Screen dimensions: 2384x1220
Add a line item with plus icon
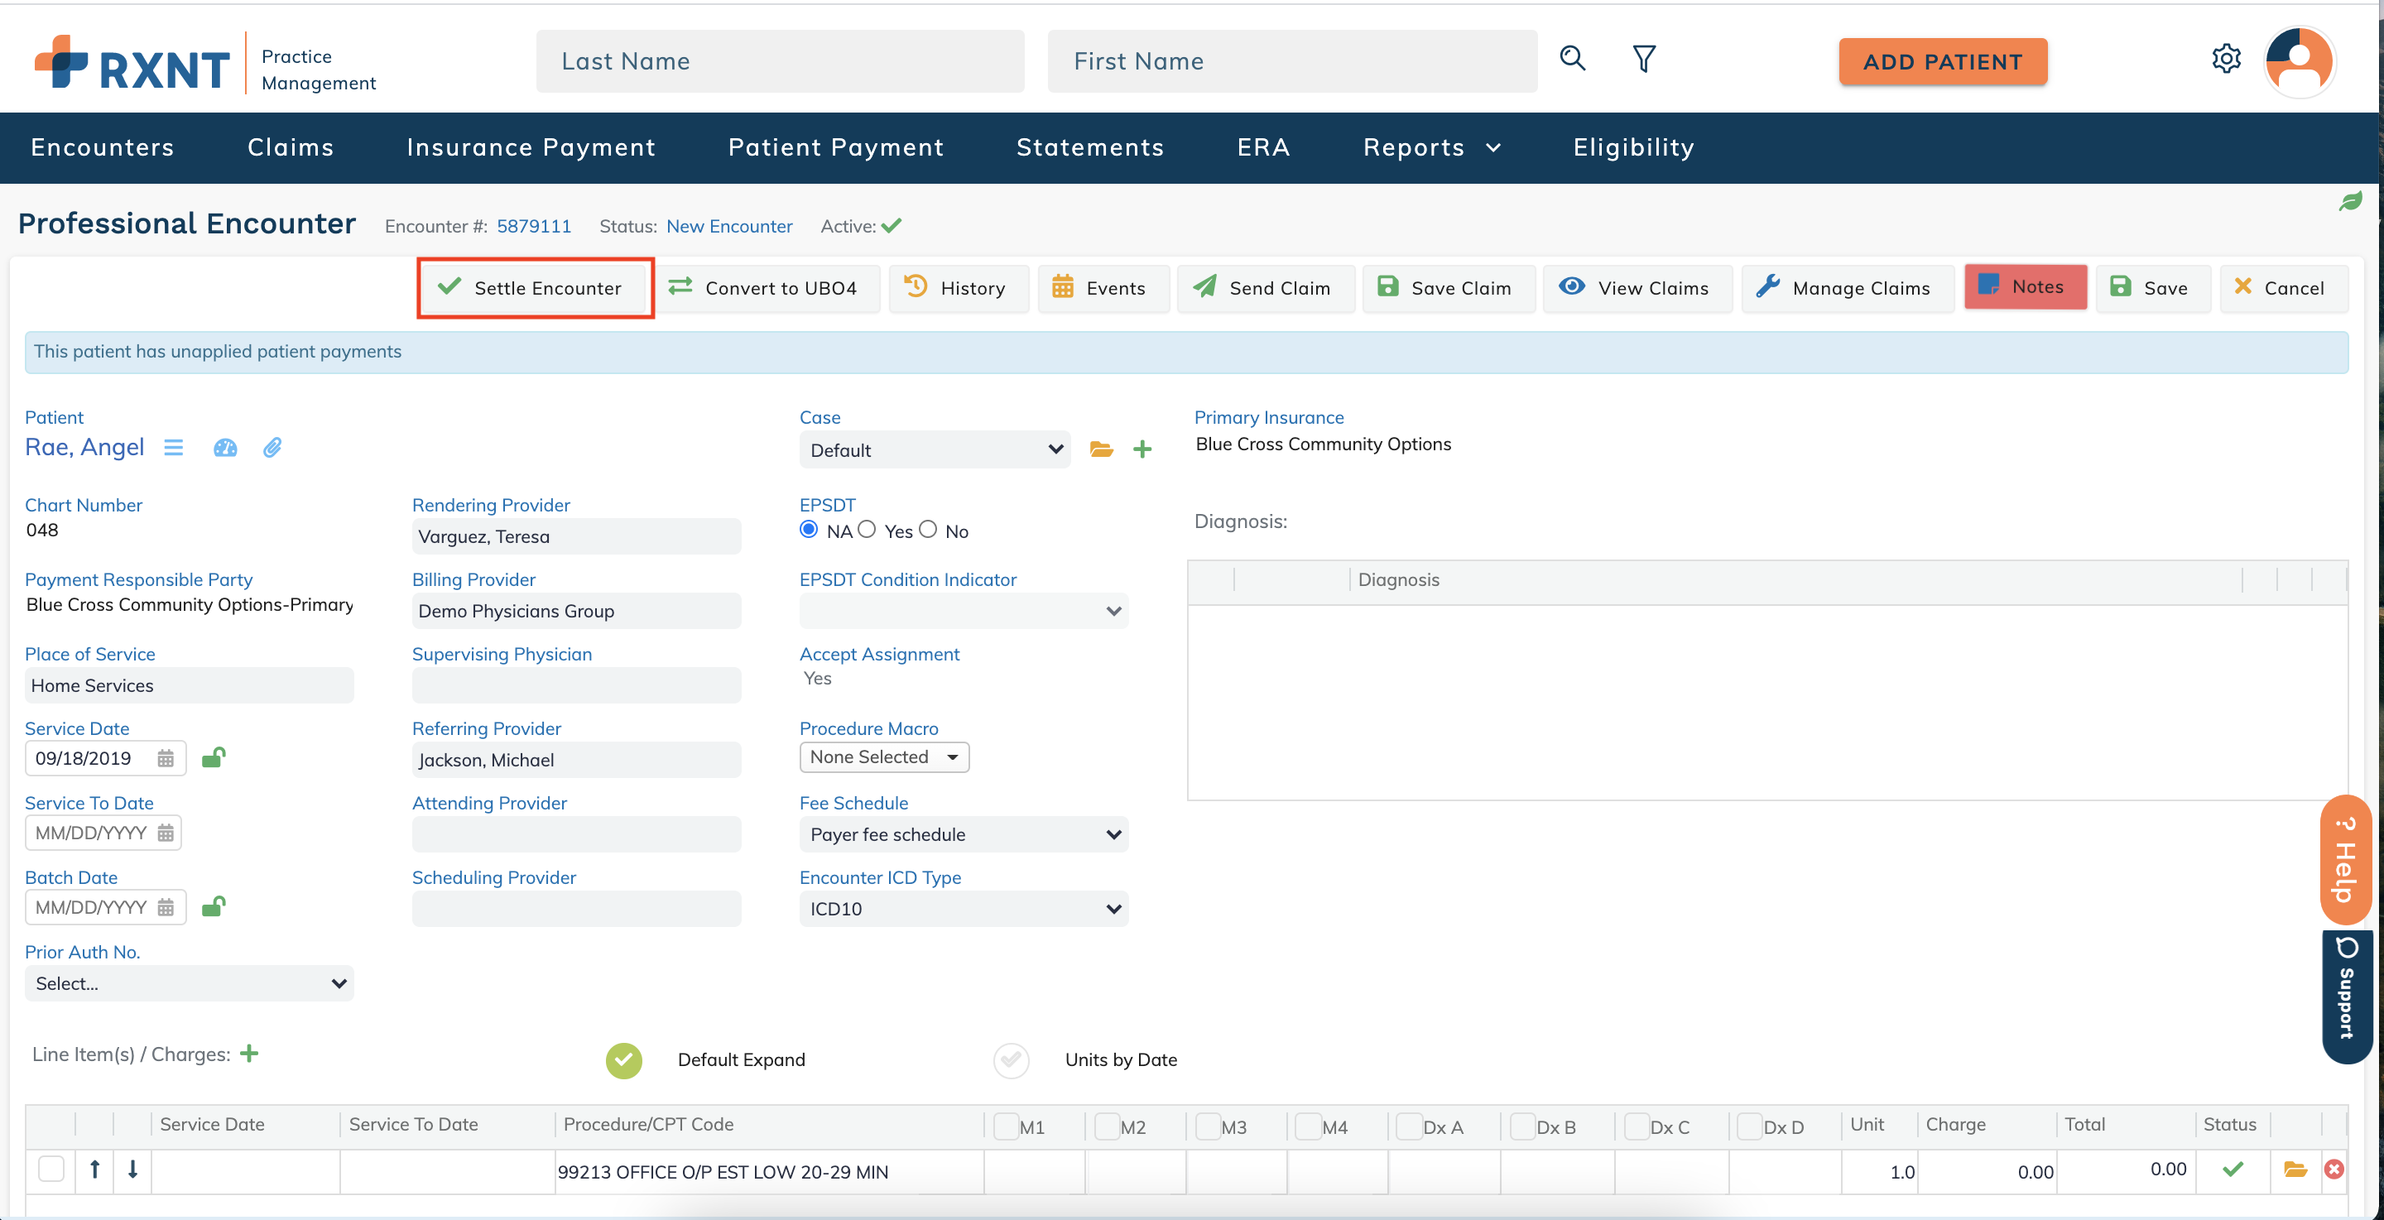(x=249, y=1054)
